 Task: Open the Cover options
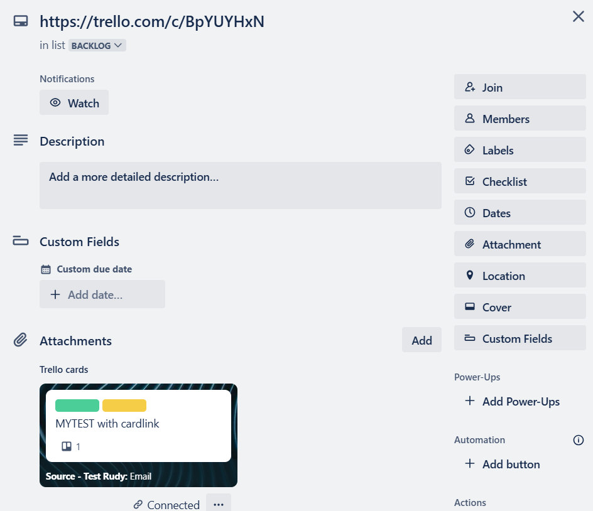tap(520, 306)
